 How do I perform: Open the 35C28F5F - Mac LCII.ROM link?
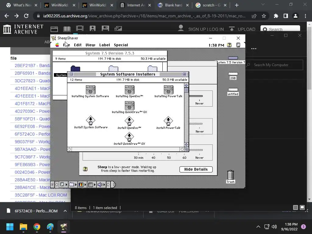pyautogui.click(x=41, y=195)
